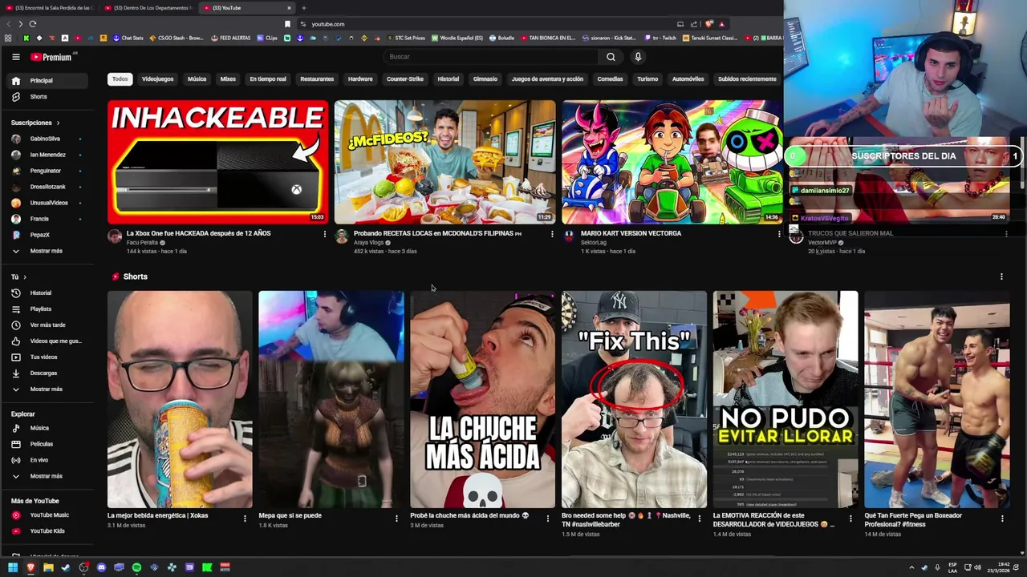The width and height of the screenshot is (1027, 577).
Task: Open the YouTube hamburger guide menu
Action: click(15, 57)
